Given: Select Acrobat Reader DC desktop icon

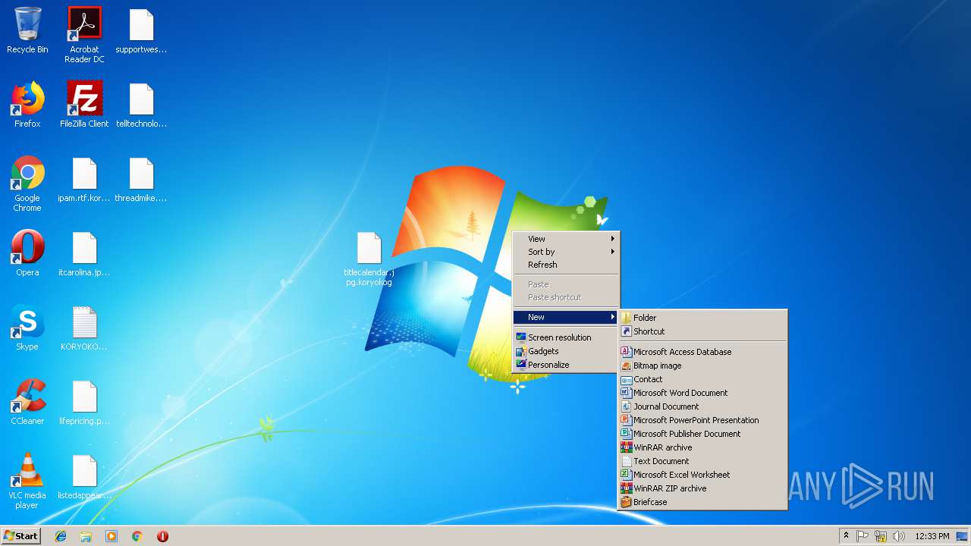Looking at the screenshot, I should 84,34.
